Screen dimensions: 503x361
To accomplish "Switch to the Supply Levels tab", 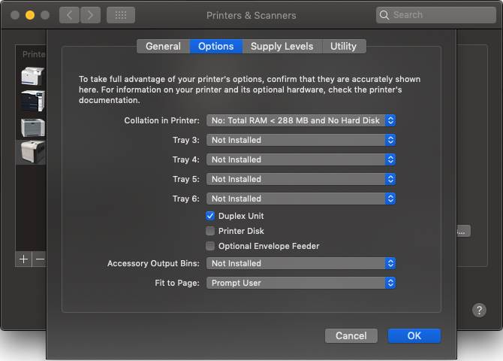I will (x=282, y=47).
